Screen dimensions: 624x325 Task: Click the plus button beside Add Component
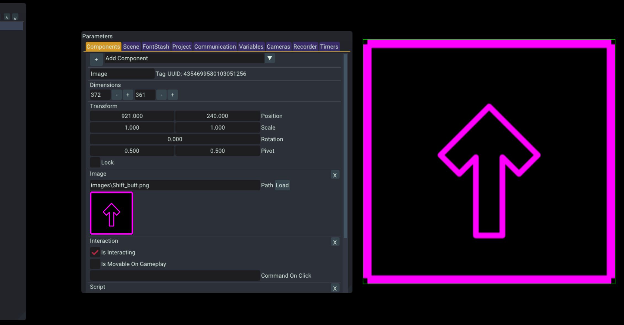pos(96,60)
